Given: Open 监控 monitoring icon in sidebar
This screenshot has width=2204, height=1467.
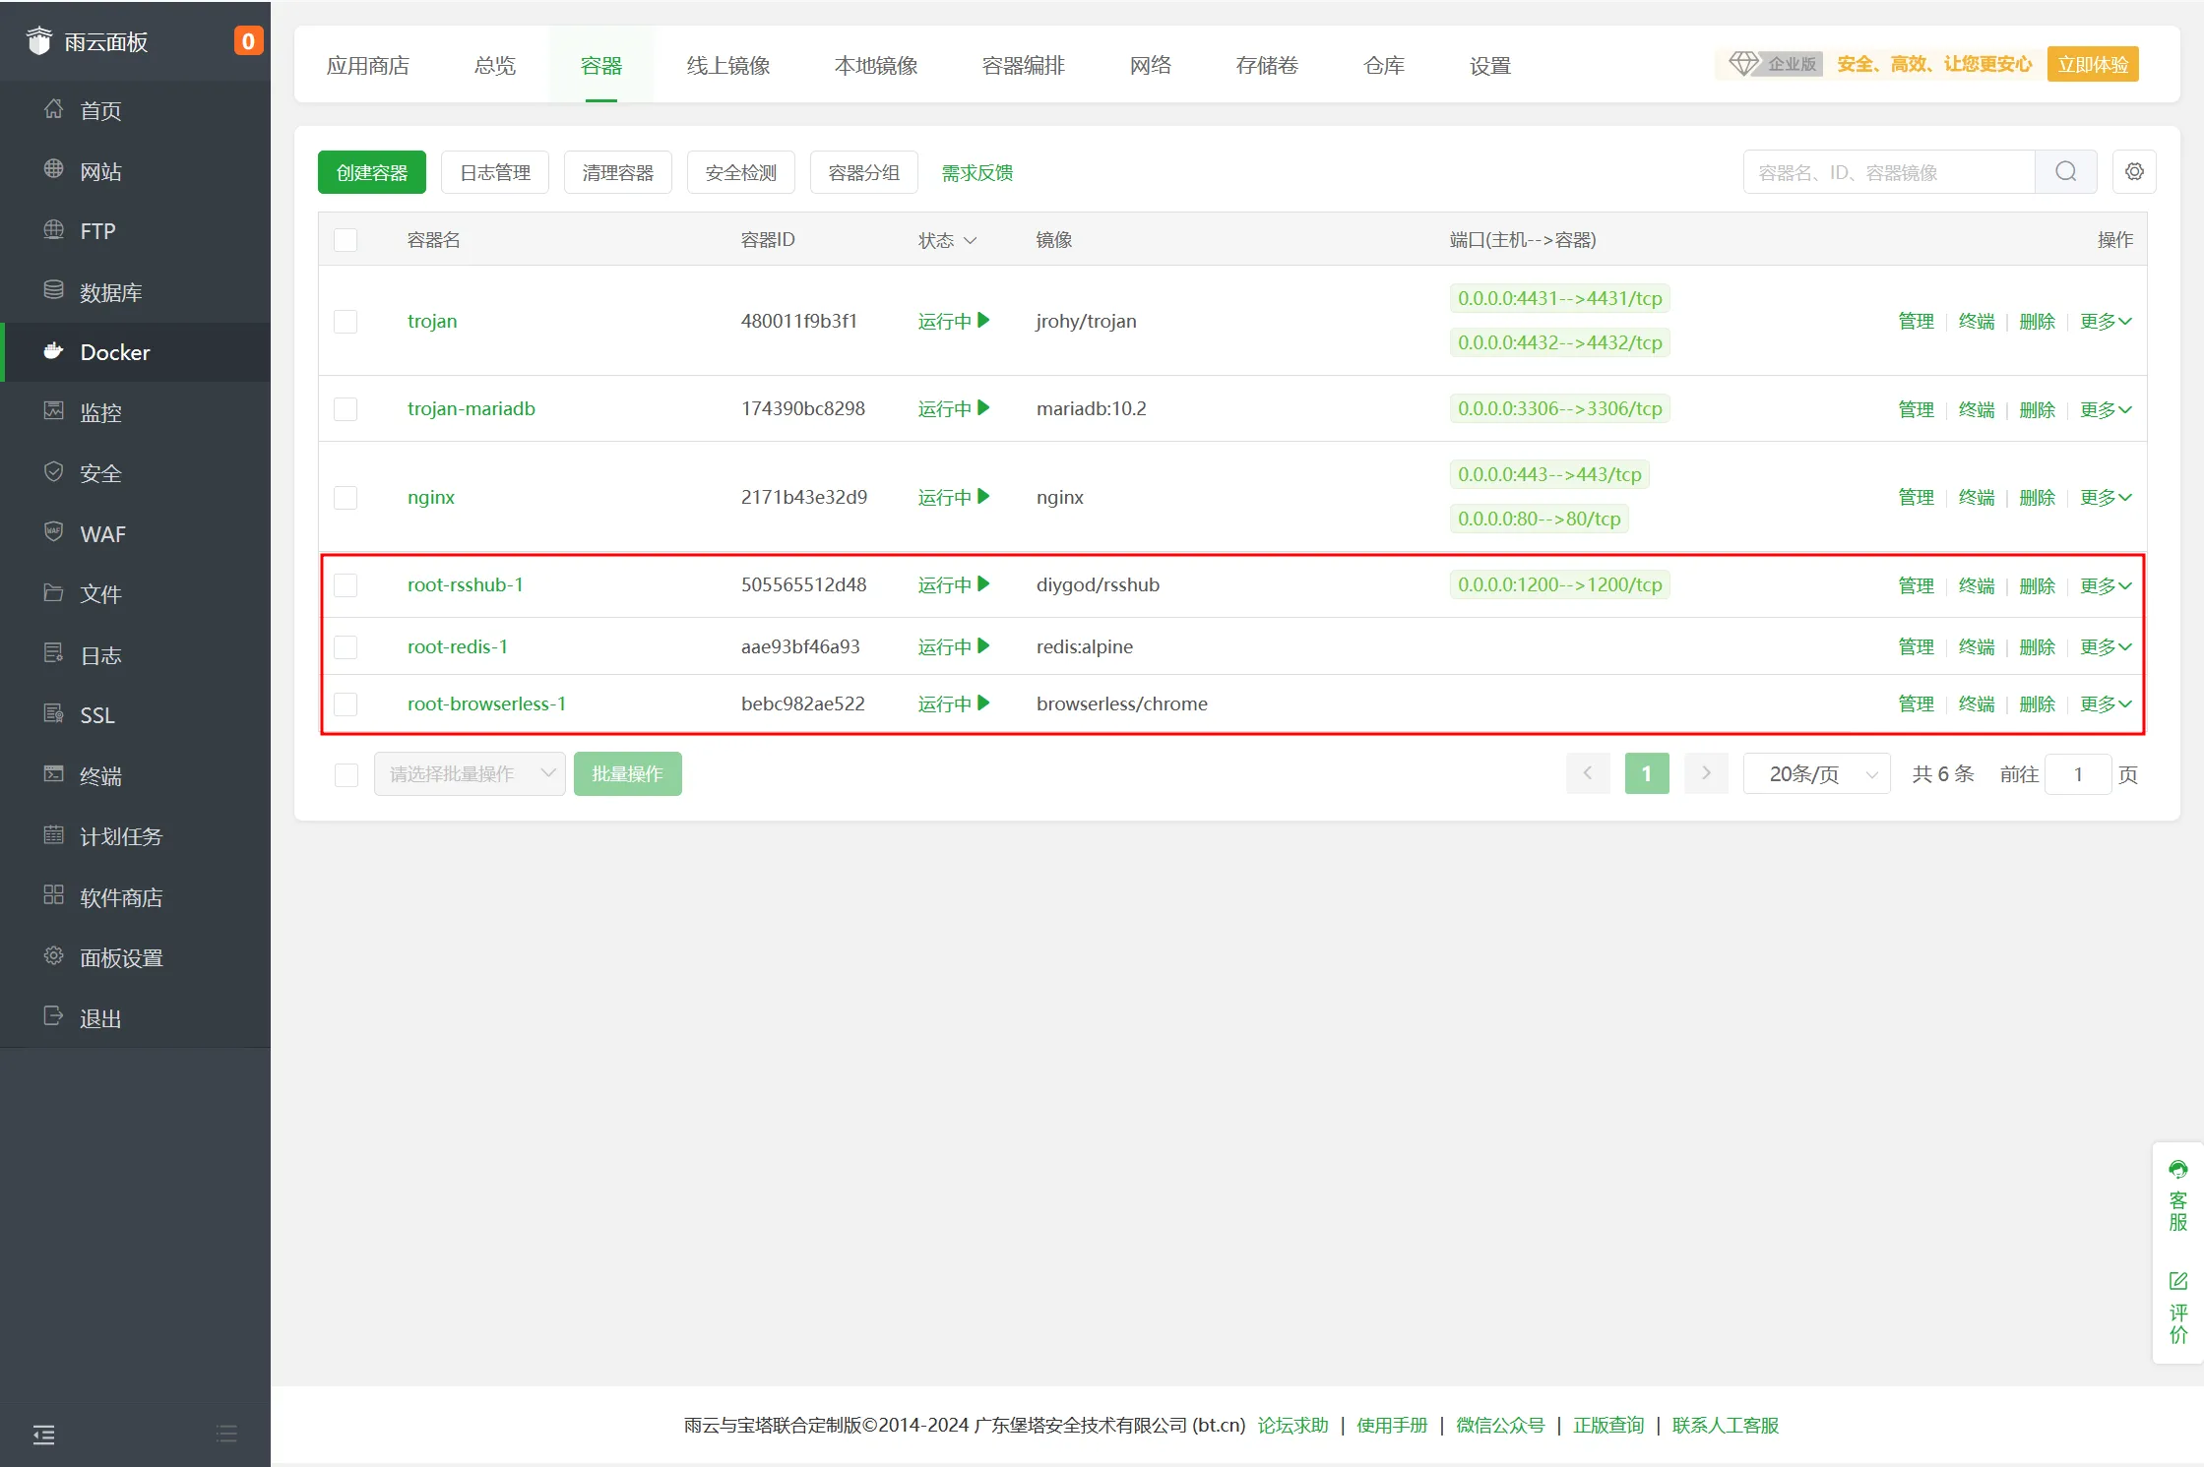Looking at the screenshot, I should tap(54, 411).
